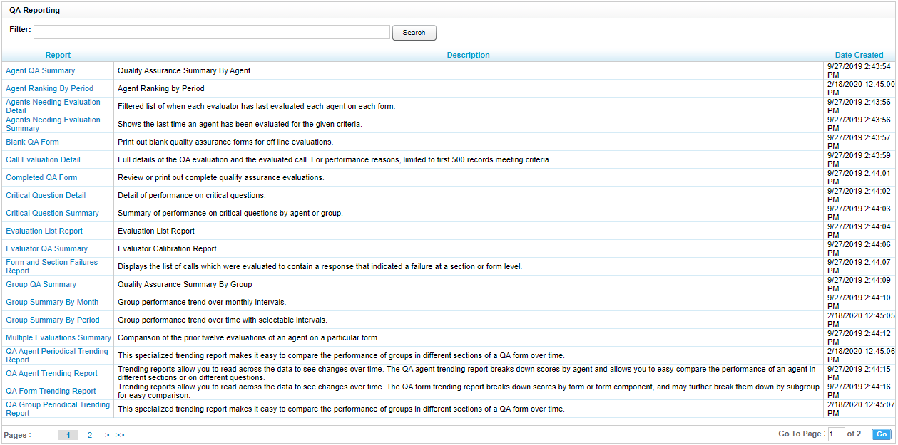The width and height of the screenshot is (898, 445).
Task: Jump to last page double arrow
Action: 120,435
